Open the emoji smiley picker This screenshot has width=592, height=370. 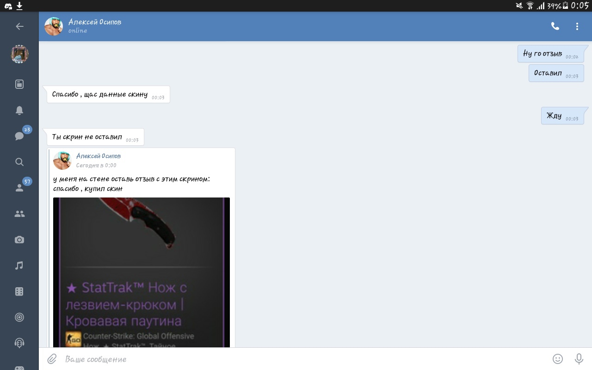pos(558,359)
